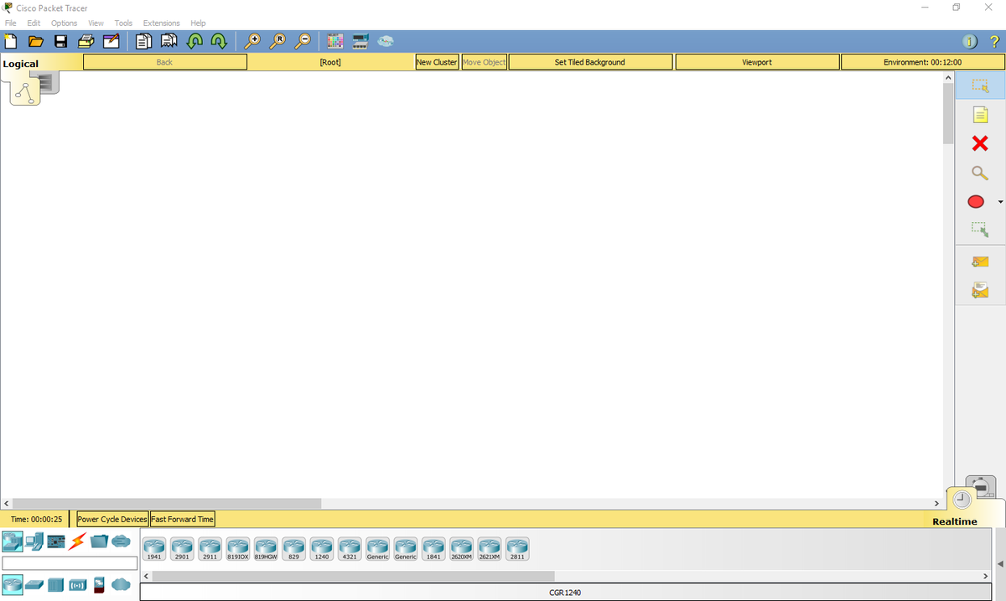Select WAN Emulation cloud subcategory
1006x601 pixels.
[122, 584]
